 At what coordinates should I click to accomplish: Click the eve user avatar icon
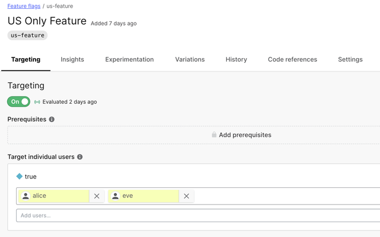point(115,196)
